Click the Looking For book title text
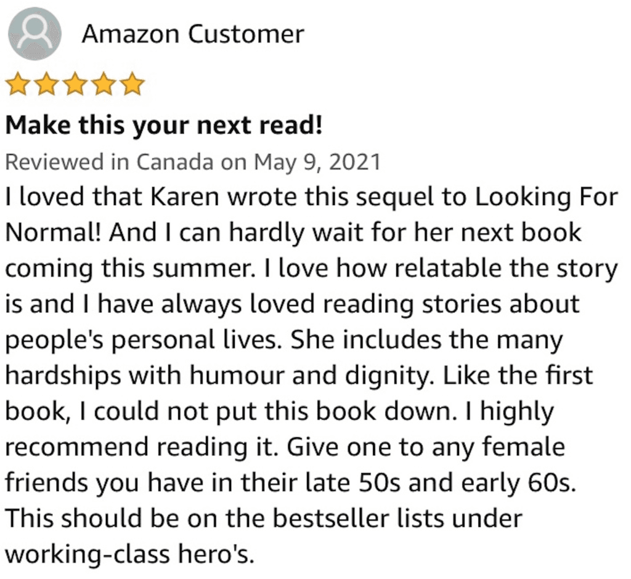631x579 pixels. pos(547,198)
